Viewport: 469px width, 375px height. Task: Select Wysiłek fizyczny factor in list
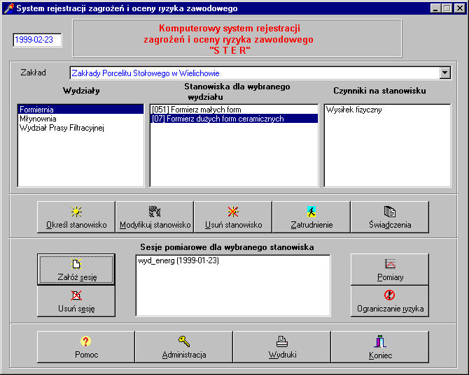click(353, 110)
